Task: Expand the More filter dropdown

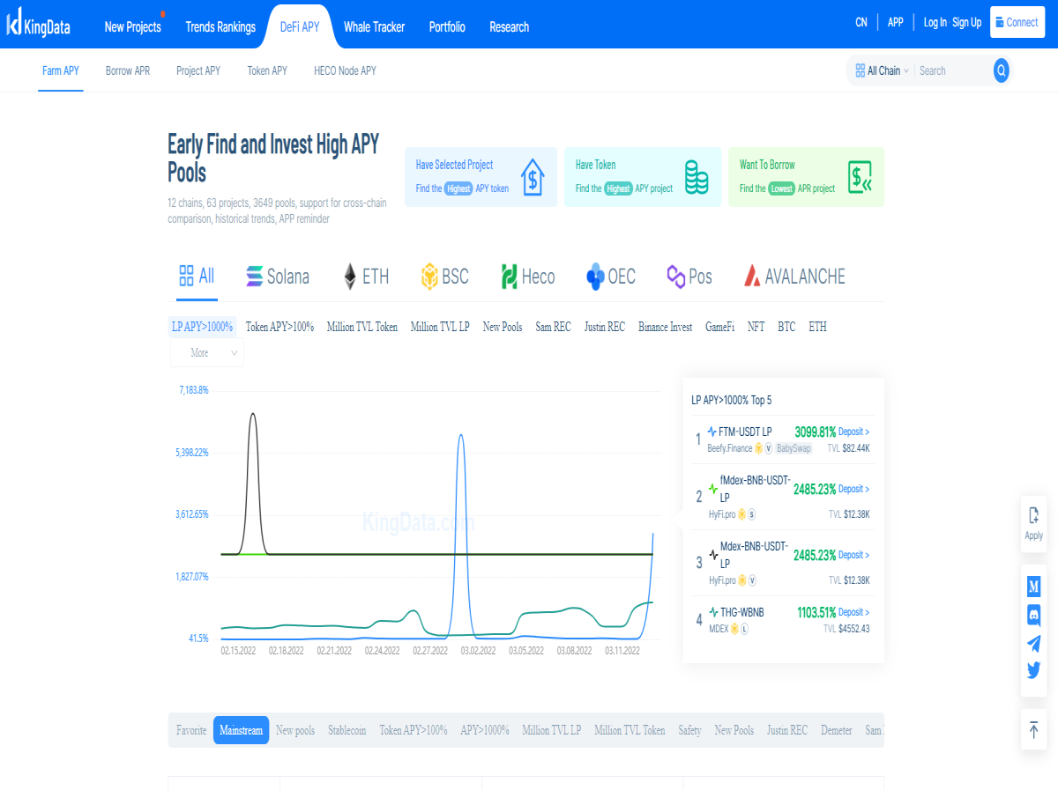Action: [207, 352]
